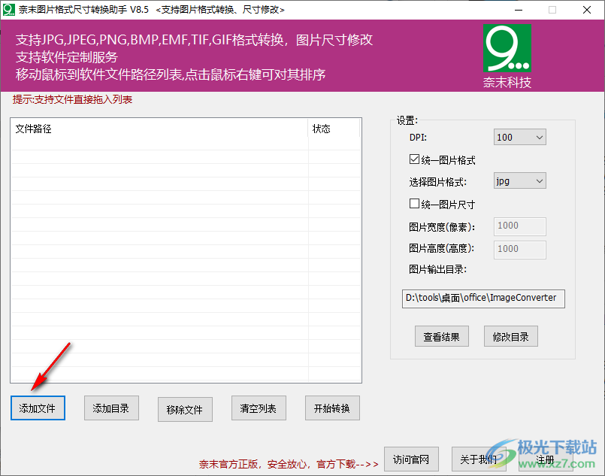Close the application window
Viewport: 605px width, 476px height.
(586, 10)
